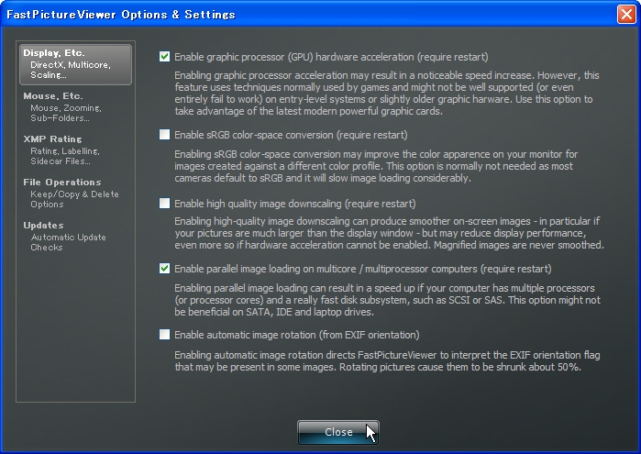Uncheck GPU hardware acceleration checkbox

tap(164, 57)
